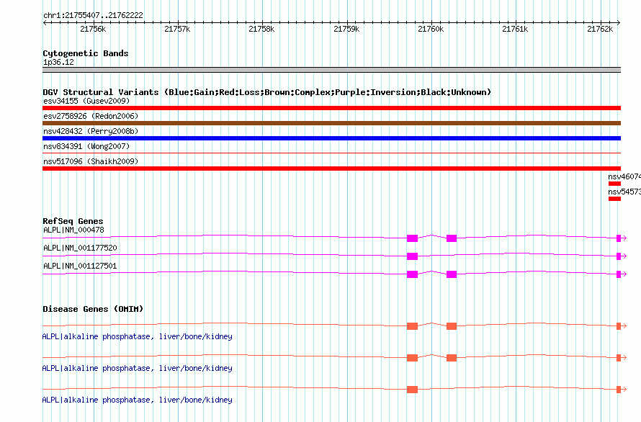Screen dimensions: 641x422
Task: Select the nsv428432 (Perry2008b) label
Action: click(x=91, y=131)
